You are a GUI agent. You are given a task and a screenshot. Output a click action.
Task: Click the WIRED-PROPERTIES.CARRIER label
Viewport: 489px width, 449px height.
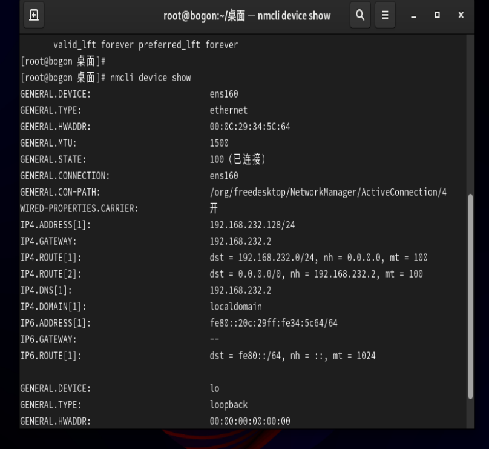pos(79,208)
